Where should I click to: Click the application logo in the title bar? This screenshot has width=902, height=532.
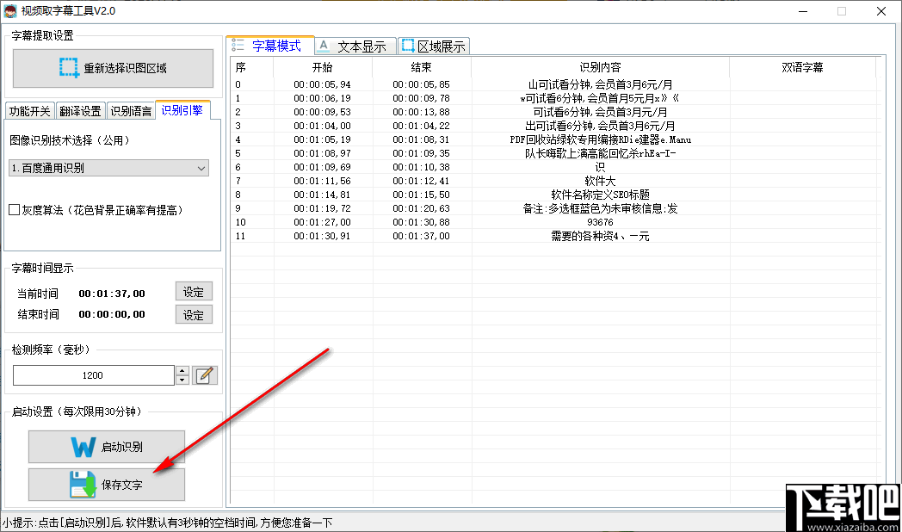point(12,10)
